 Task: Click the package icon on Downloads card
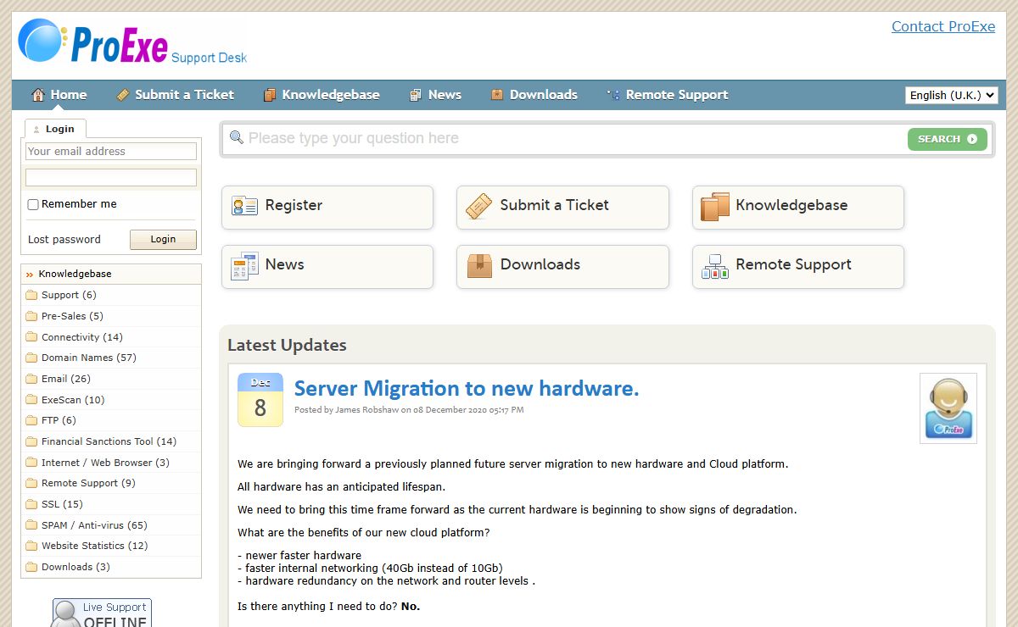tap(479, 265)
